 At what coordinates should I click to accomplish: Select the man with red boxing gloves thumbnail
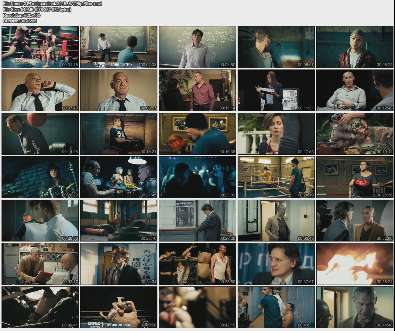(x=355, y=177)
